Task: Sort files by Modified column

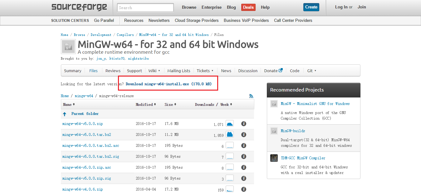Action: click(x=146, y=104)
